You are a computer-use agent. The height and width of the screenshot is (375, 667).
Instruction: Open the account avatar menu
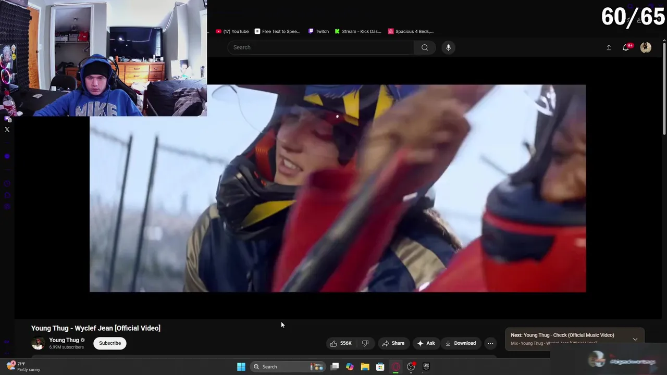(646, 47)
